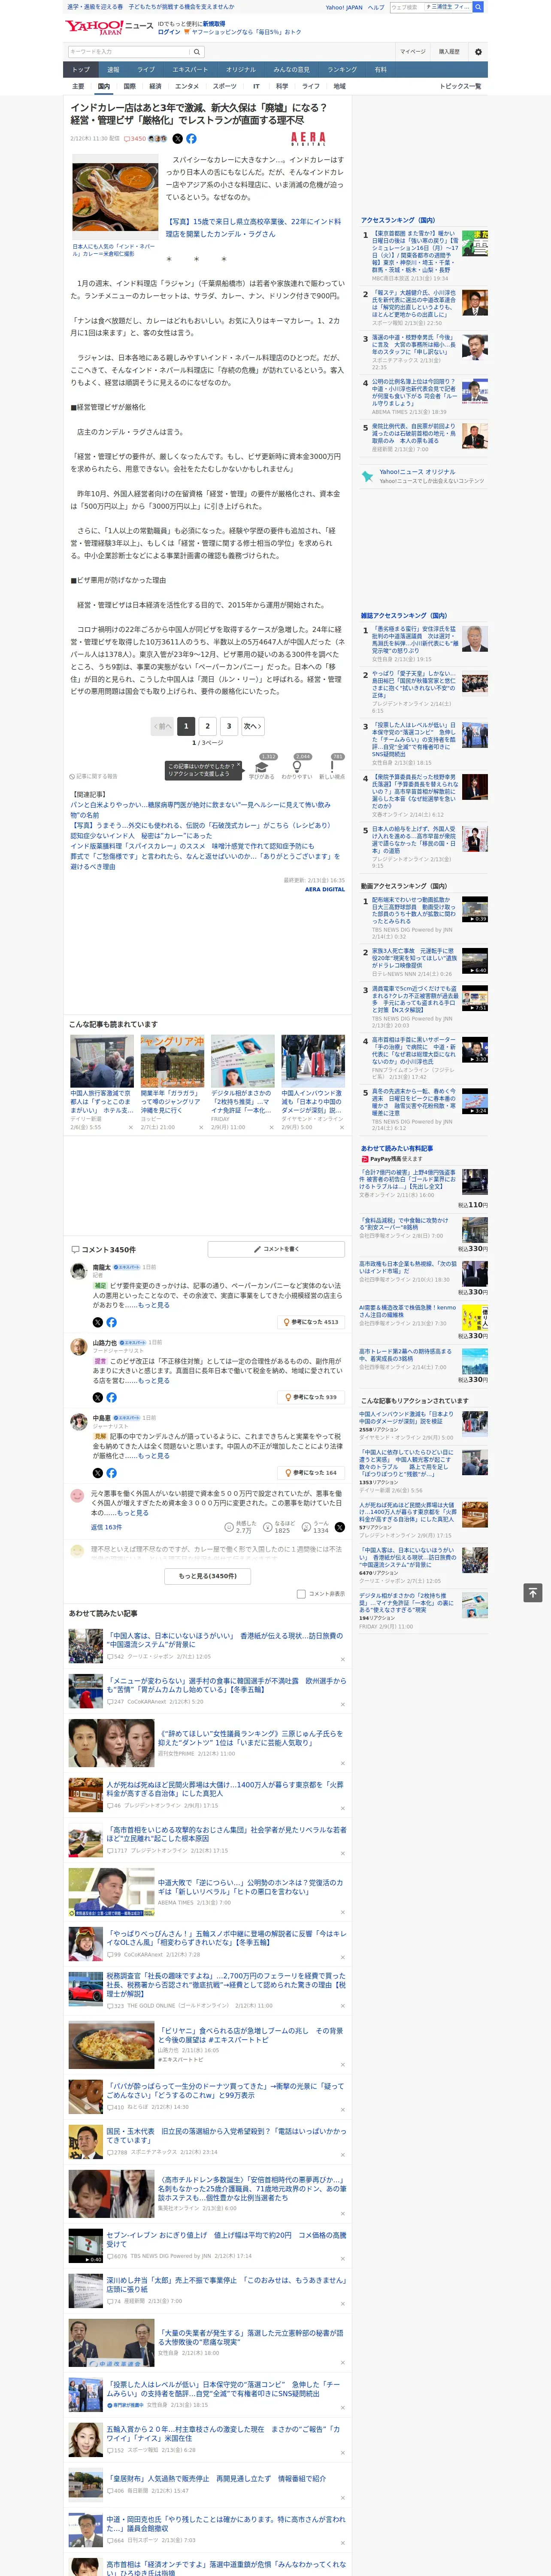Click the コメントを書く button
The image size is (551, 2576).
277,1249
